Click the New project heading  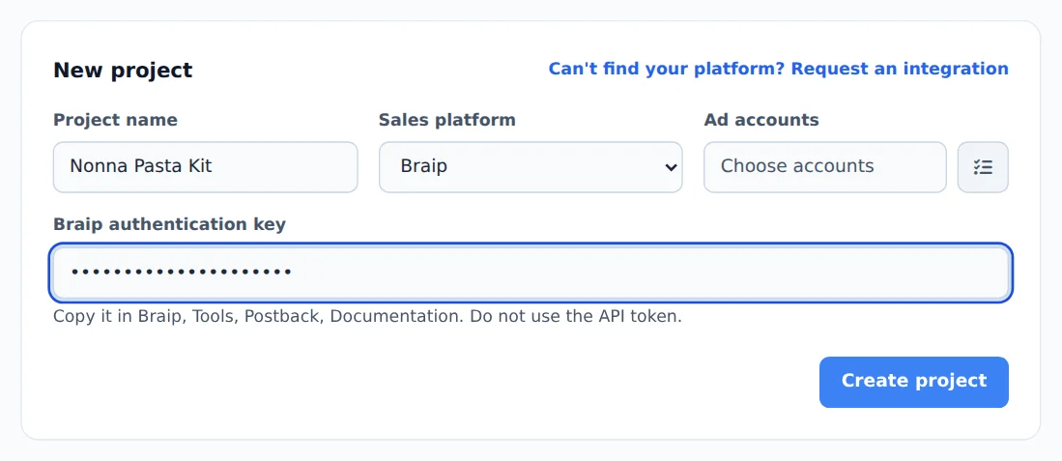(124, 70)
